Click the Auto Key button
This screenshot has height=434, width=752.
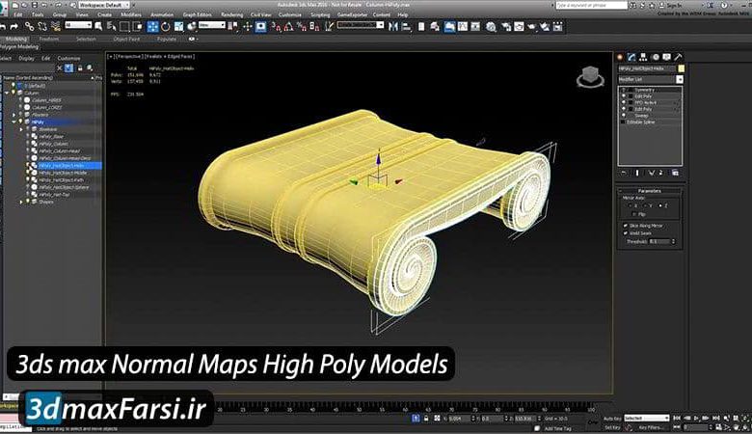click(x=612, y=419)
